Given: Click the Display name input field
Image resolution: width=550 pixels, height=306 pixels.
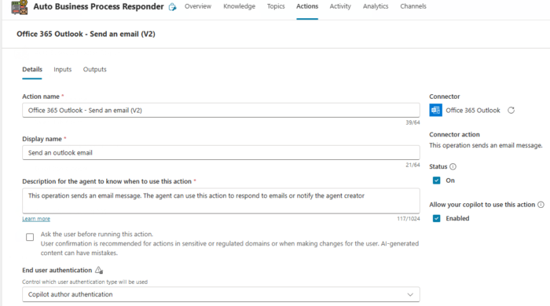Looking at the screenshot, I should pos(221,153).
